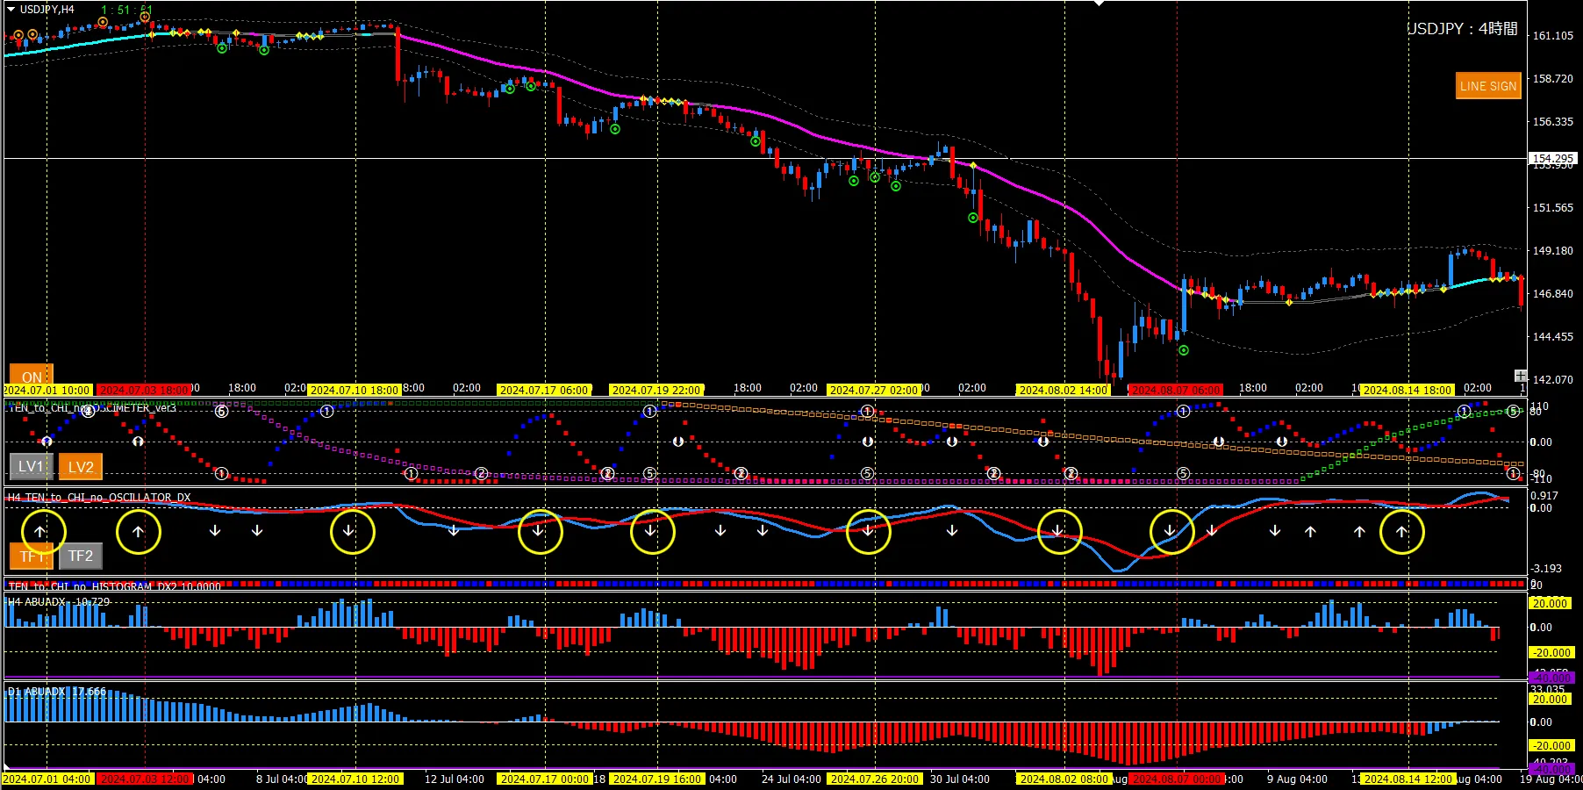The image size is (1583, 790).
Task: Select the TEN_to_CHI_no_HISTOGRAM_DX2 label
Action: [114, 586]
